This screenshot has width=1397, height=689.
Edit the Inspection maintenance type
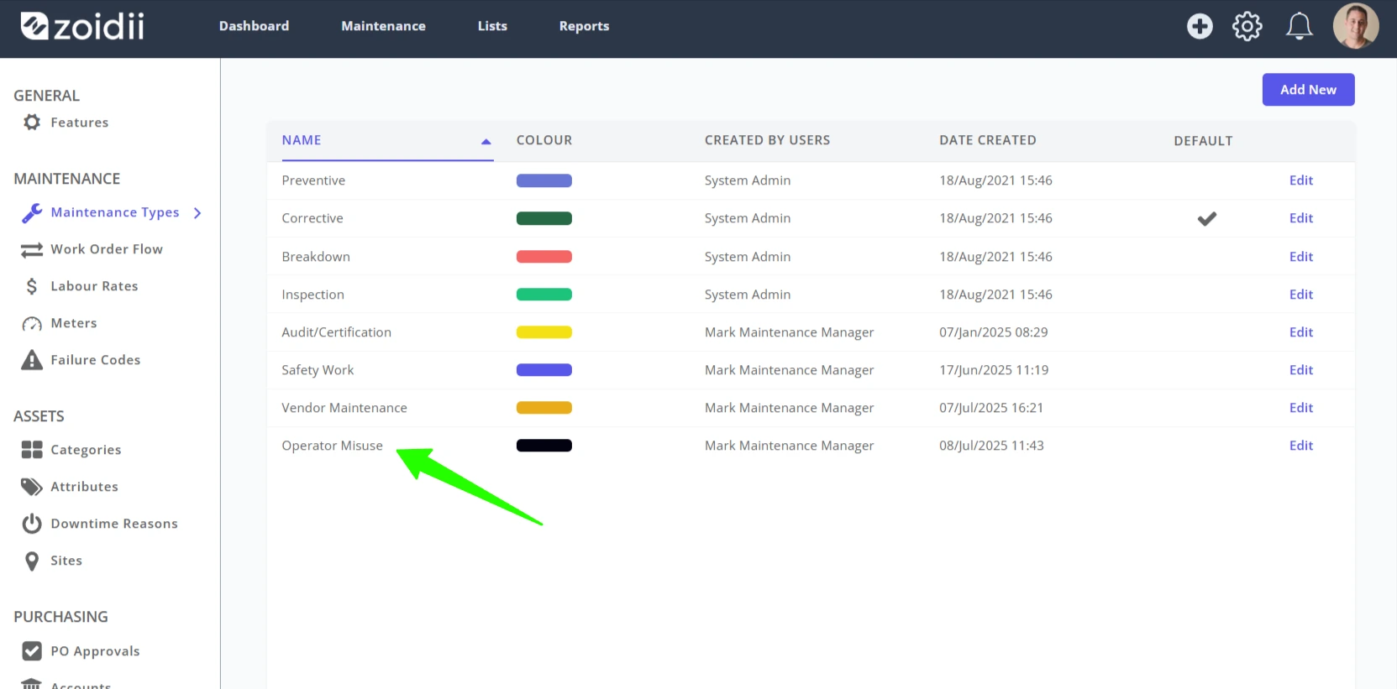1300,295
